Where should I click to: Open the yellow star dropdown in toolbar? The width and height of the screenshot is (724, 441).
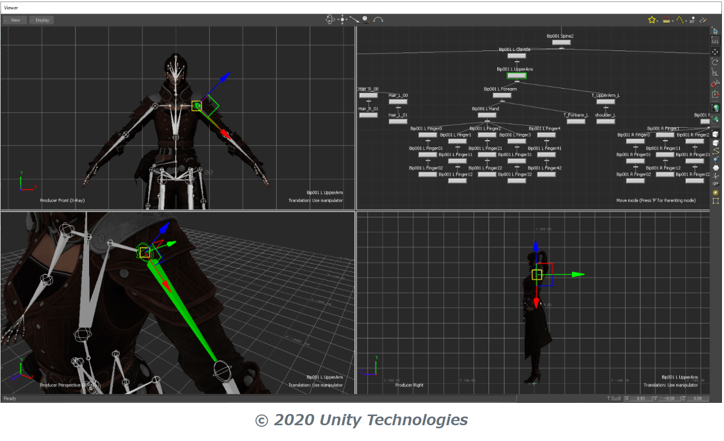652,20
